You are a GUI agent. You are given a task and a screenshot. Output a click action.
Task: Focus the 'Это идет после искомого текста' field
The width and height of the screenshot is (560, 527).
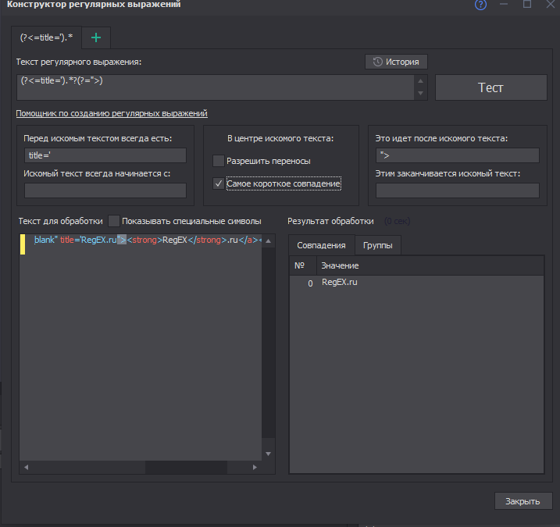[457, 155]
